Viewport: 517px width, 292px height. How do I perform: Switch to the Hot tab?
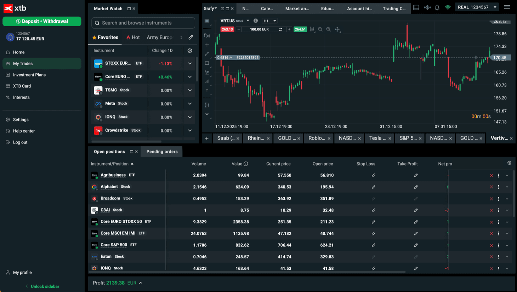[133, 37]
